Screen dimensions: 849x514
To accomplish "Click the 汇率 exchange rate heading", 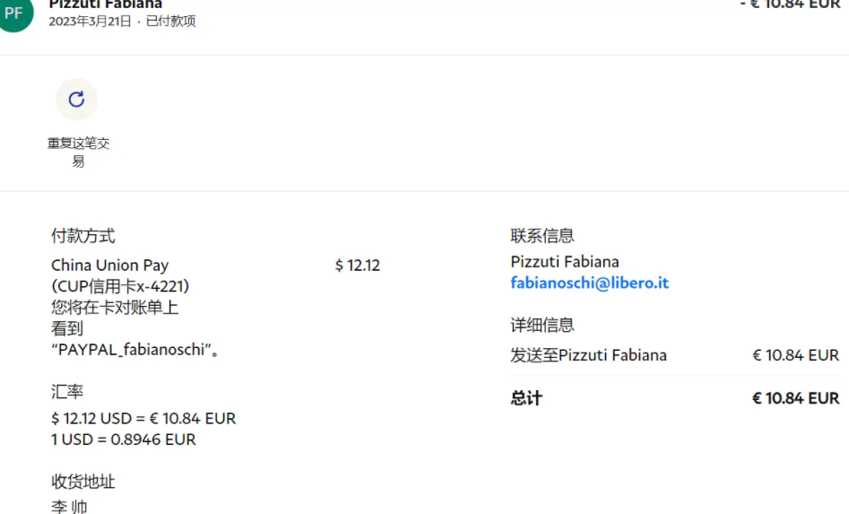I will point(67,392).
